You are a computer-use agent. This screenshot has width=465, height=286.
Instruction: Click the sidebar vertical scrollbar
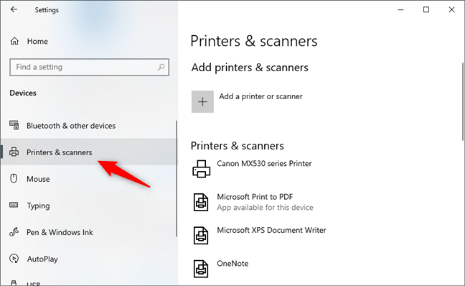177,178
